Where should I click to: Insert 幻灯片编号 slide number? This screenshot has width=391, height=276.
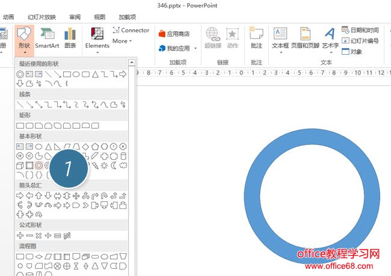(360, 40)
